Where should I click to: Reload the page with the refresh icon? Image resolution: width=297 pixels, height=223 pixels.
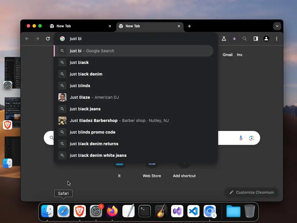click(48, 39)
